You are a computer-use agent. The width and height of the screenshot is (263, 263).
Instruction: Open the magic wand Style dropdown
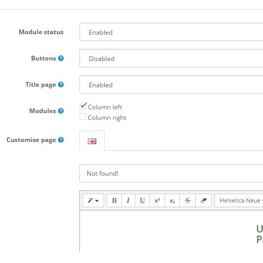[x=93, y=200]
